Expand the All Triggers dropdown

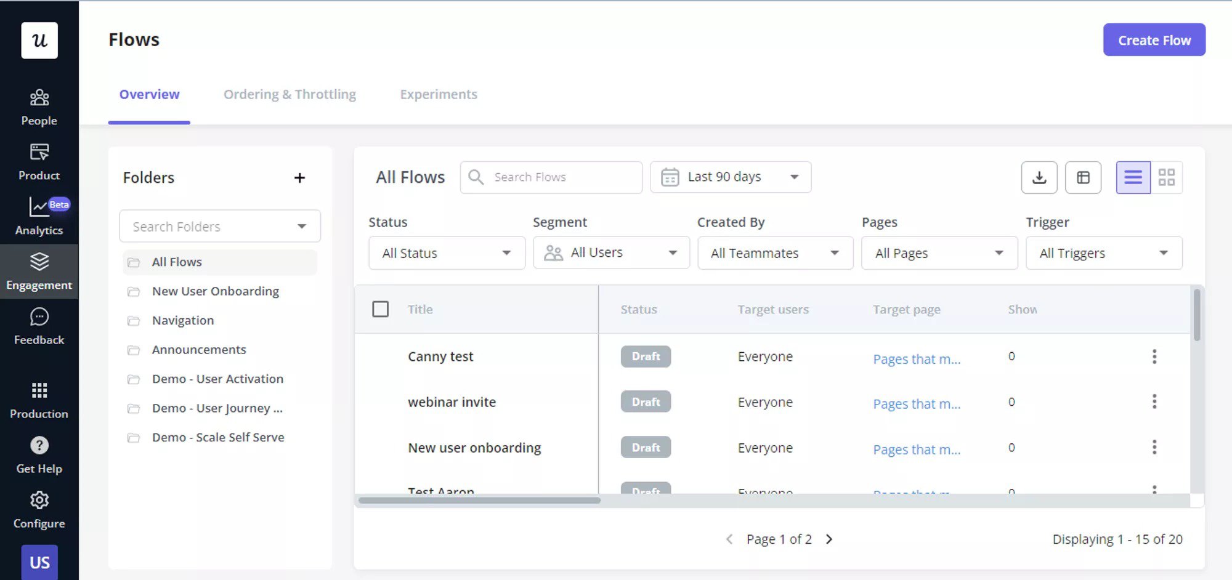(x=1103, y=253)
